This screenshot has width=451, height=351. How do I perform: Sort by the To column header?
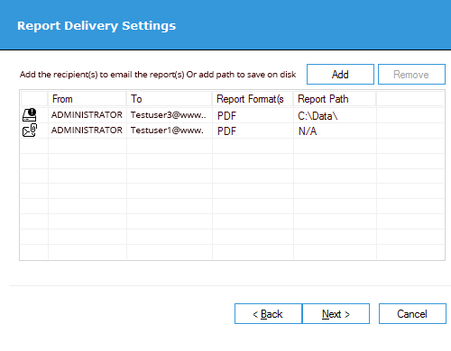[170, 99]
